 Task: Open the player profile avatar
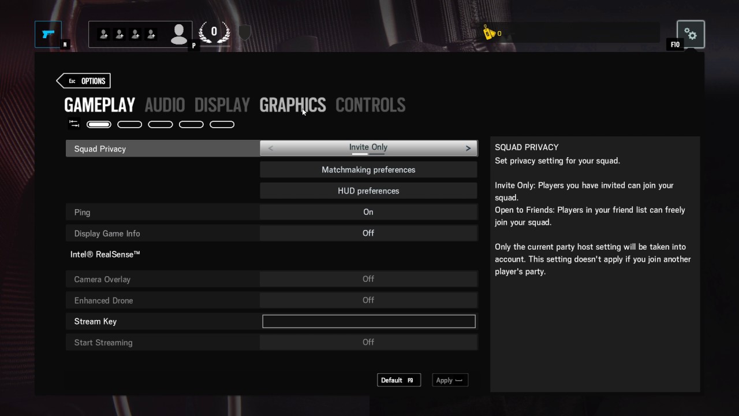[x=180, y=35]
